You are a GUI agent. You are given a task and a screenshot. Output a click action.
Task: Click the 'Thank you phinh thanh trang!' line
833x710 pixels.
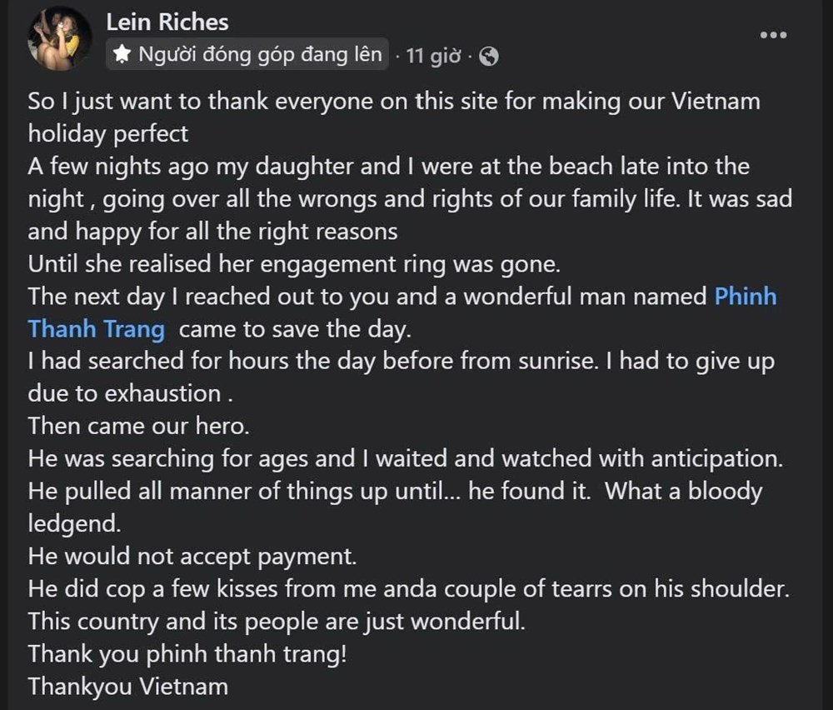[x=187, y=653]
